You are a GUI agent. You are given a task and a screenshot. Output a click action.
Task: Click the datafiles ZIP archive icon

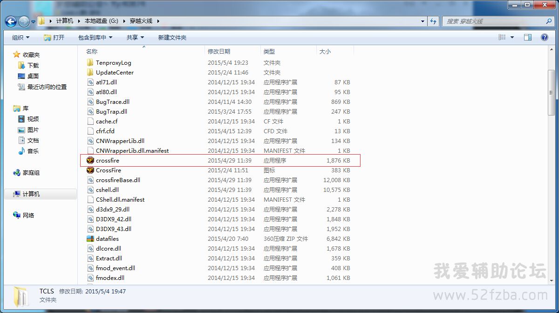tap(90, 238)
